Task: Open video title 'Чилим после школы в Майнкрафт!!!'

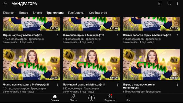Action: (26, 85)
